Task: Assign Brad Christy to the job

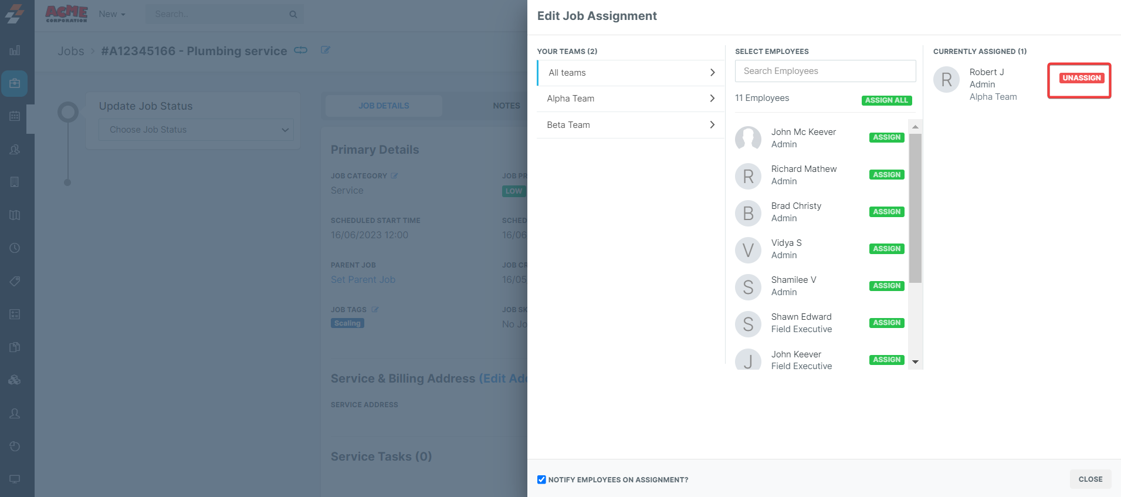Action: coord(886,212)
